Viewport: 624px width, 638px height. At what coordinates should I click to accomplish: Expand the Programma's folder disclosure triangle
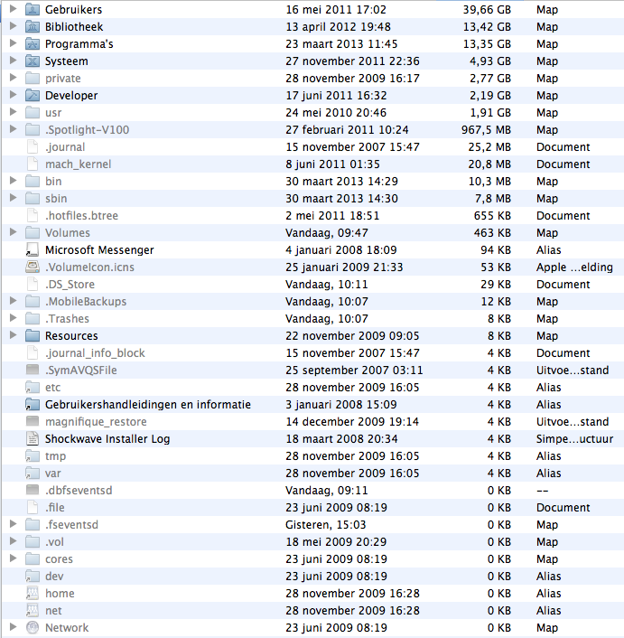coord(13,42)
